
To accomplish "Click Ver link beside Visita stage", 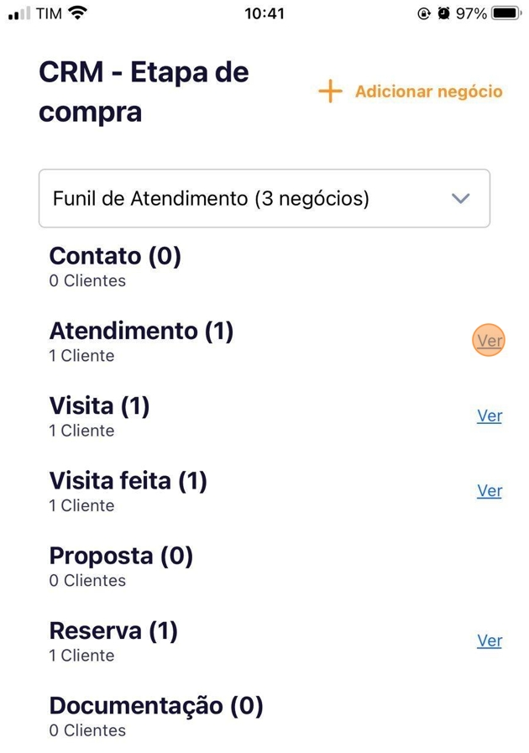I will tap(489, 416).
